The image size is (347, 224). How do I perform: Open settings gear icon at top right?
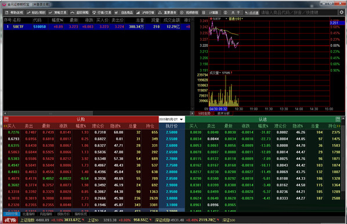342,12
